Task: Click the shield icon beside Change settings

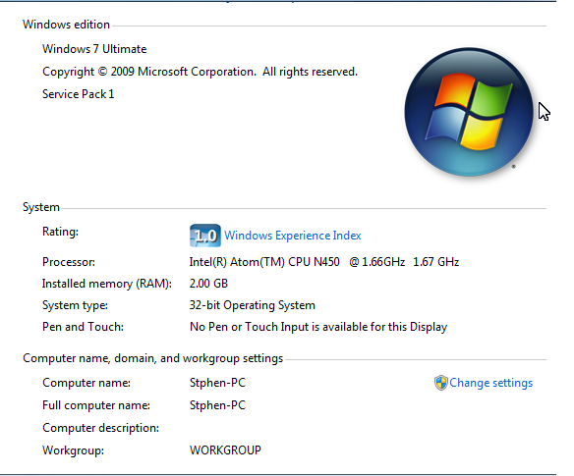Action: 441,383
